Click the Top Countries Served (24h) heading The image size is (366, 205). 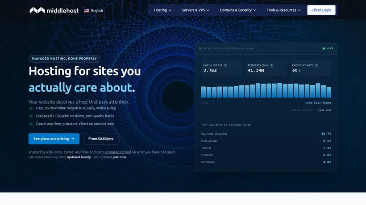226,125
